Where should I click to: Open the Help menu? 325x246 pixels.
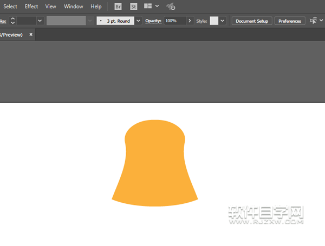96,6
